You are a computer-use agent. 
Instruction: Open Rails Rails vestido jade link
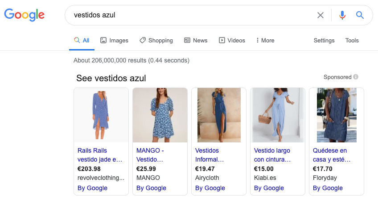(x=100, y=155)
